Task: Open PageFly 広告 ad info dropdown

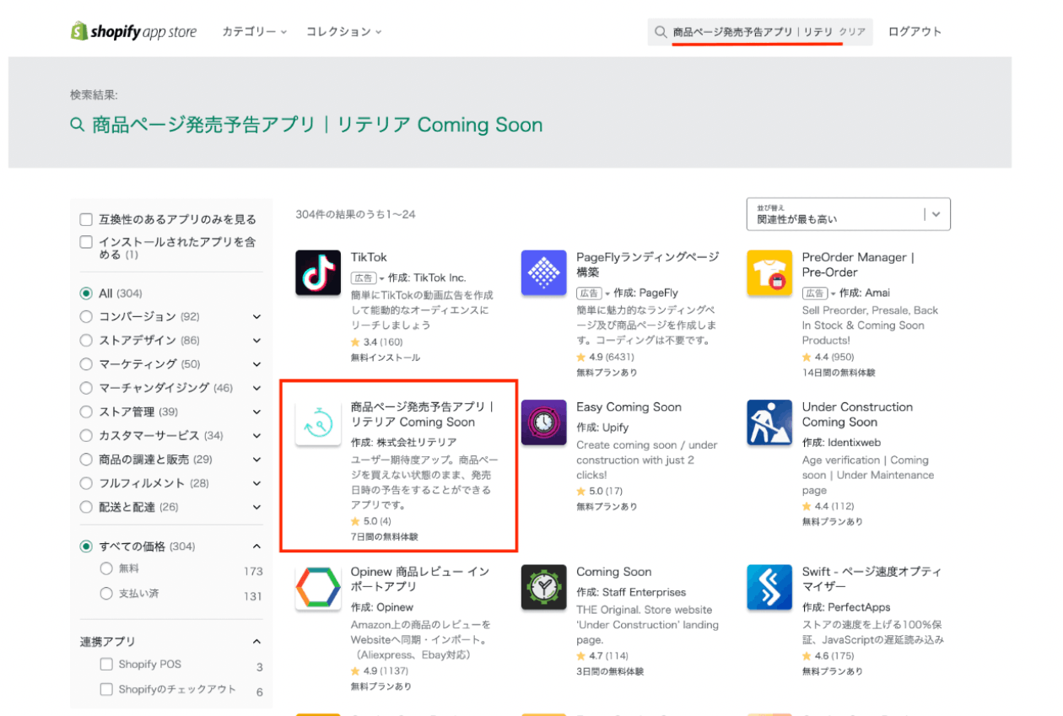Action: click(593, 293)
